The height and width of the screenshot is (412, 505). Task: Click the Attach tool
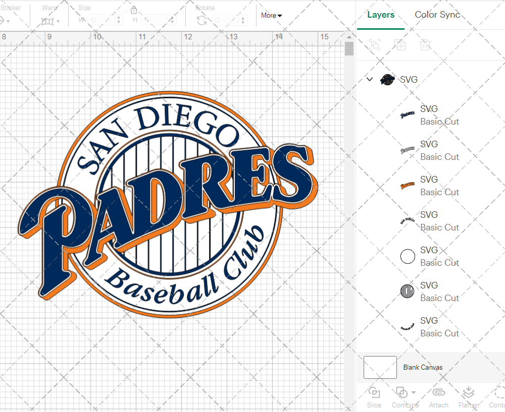tap(438, 397)
